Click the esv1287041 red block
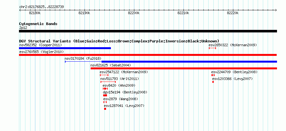This screenshot has height=131, width=286. (x=105, y=109)
